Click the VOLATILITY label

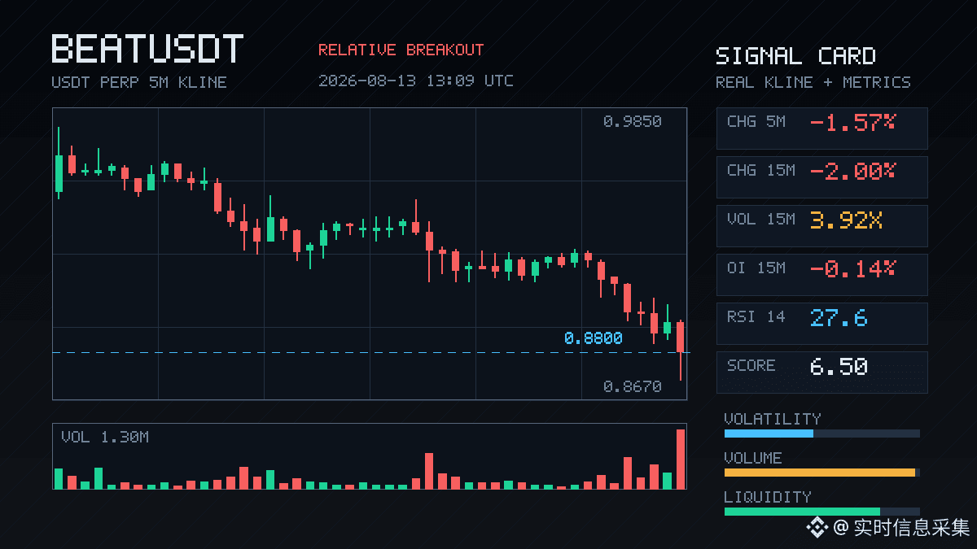pos(773,419)
